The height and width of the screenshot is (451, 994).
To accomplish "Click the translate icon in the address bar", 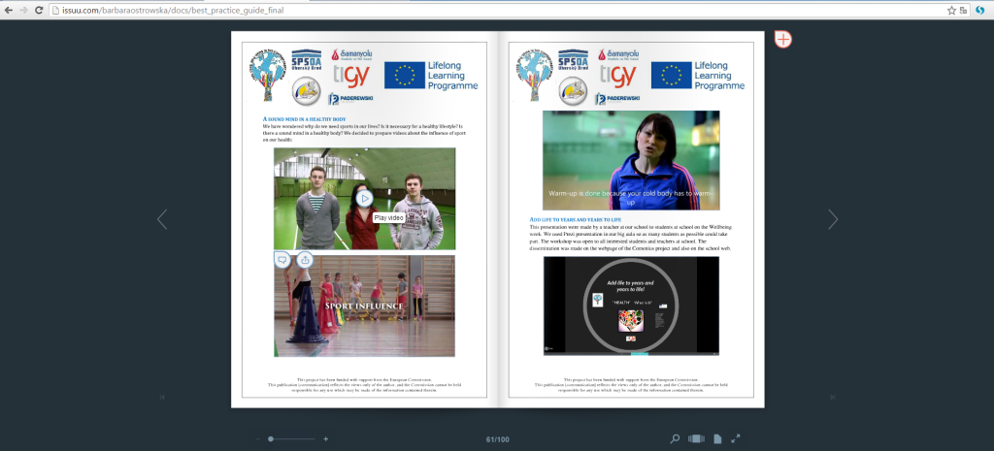I will click(964, 10).
